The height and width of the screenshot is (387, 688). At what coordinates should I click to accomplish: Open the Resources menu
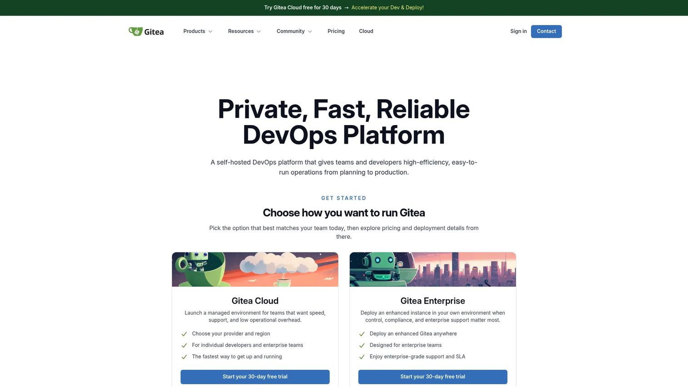pyautogui.click(x=244, y=31)
